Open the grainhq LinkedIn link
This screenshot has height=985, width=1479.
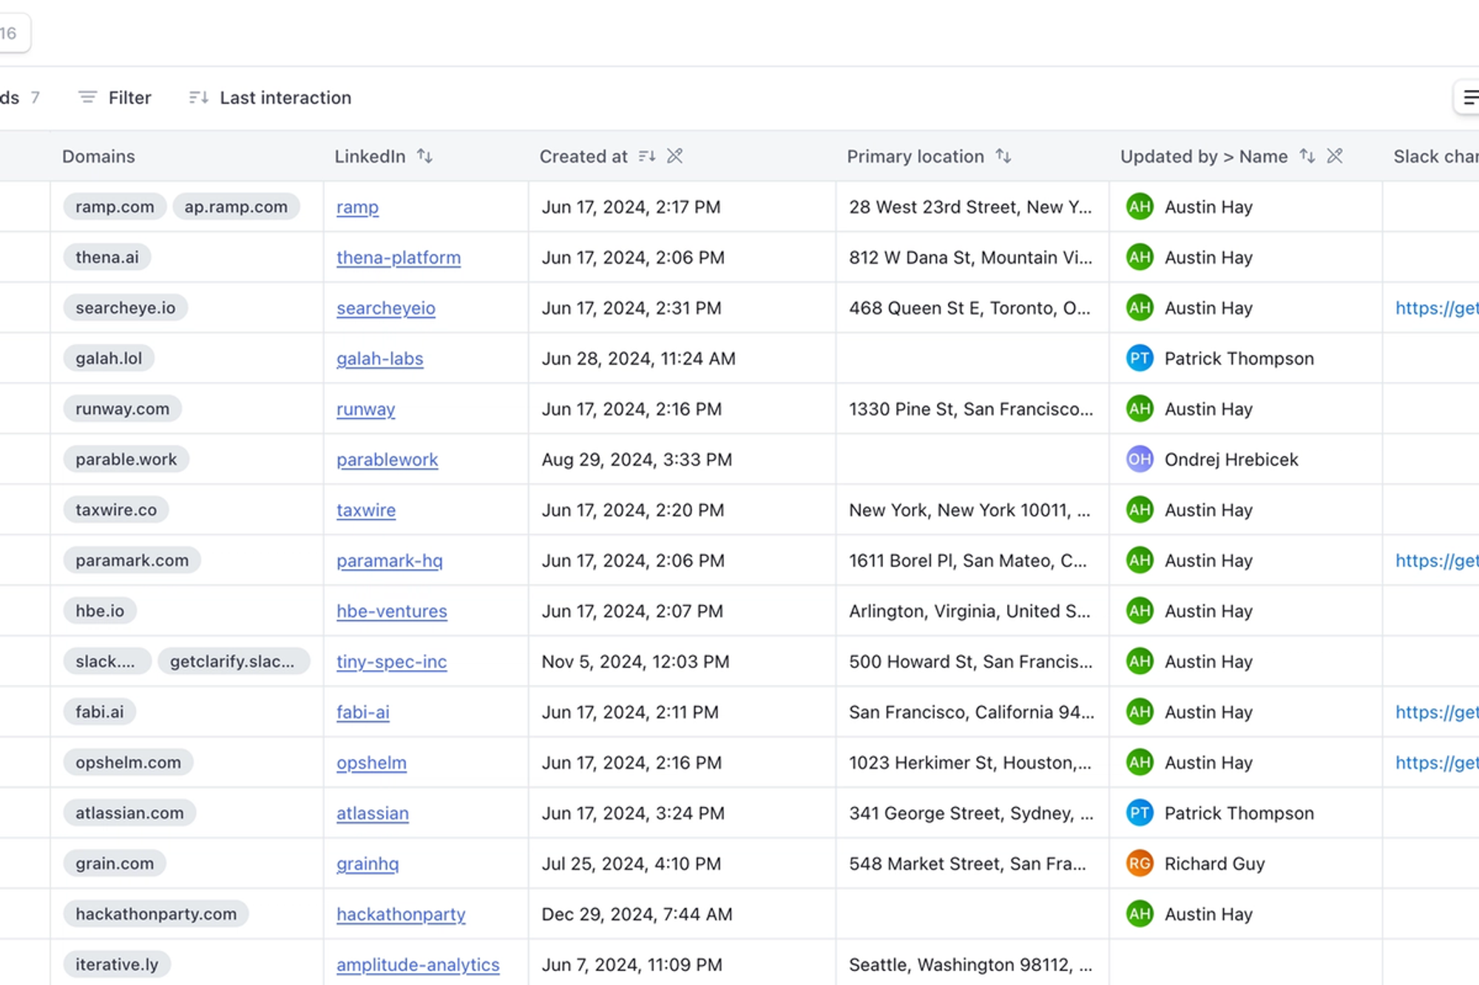[x=368, y=863]
